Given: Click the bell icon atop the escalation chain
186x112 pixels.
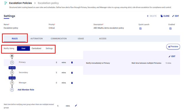Looking at the screenshot, I should coord(12,56).
